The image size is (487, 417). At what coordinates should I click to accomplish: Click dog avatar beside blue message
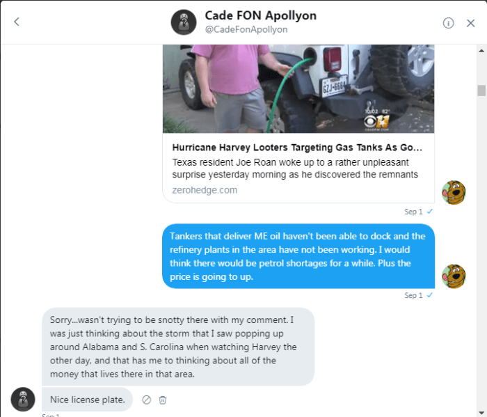click(454, 276)
